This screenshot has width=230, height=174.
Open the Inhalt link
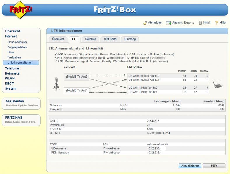(206, 23)
